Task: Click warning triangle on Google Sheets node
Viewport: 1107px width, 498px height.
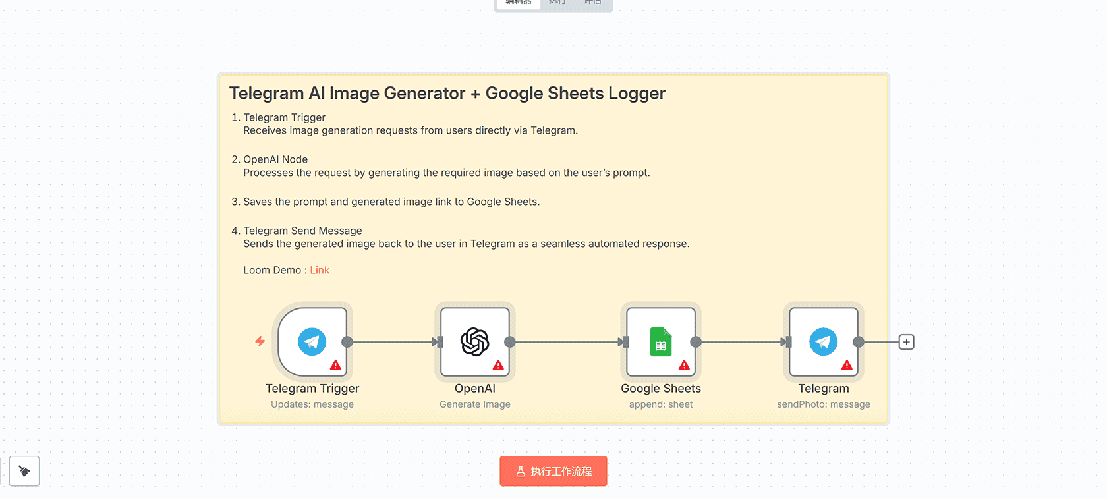Action: (684, 365)
